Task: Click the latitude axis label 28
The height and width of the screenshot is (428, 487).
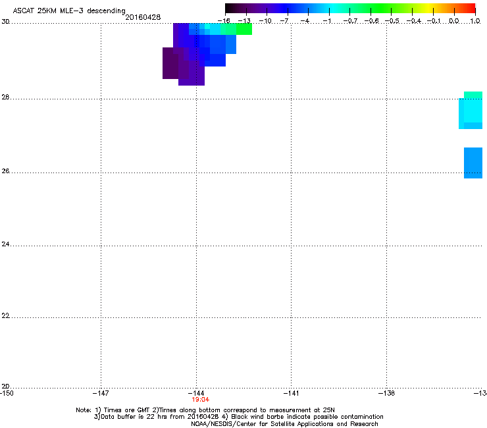Action: [x=5, y=97]
